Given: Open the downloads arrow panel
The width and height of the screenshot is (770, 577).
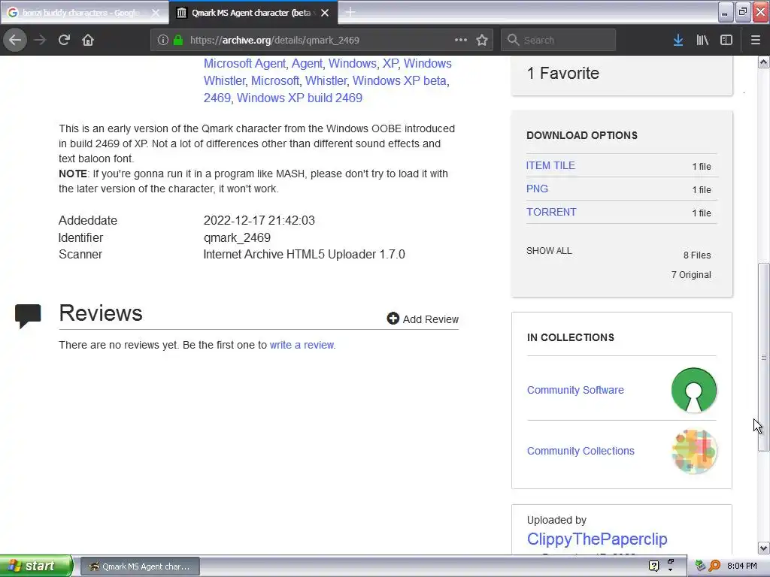Looking at the screenshot, I should click(x=678, y=40).
